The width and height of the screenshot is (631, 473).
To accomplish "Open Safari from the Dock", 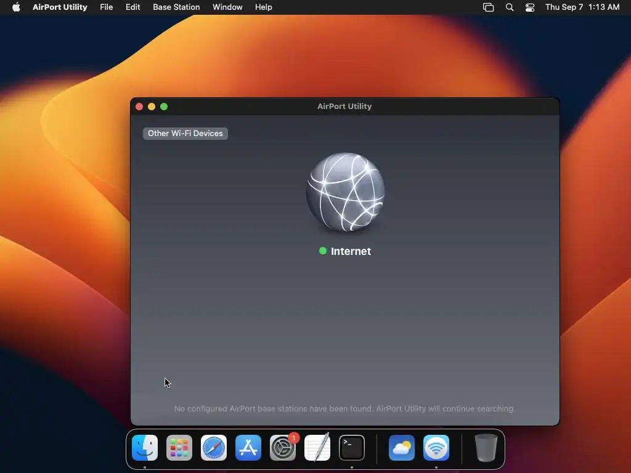I will (x=214, y=447).
